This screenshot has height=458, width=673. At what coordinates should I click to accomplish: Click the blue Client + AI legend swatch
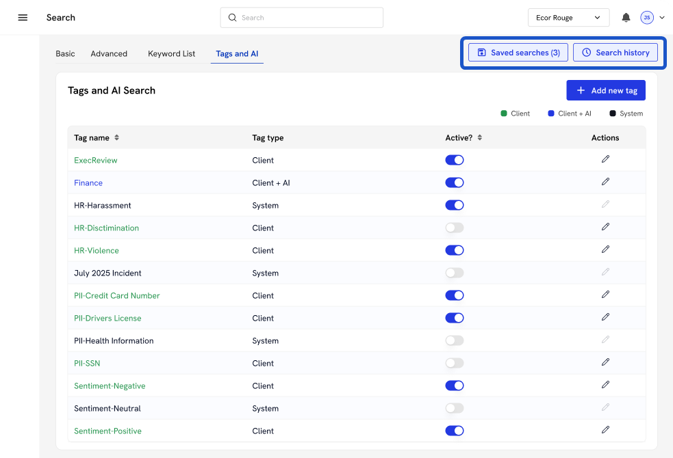tap(551, 113)
